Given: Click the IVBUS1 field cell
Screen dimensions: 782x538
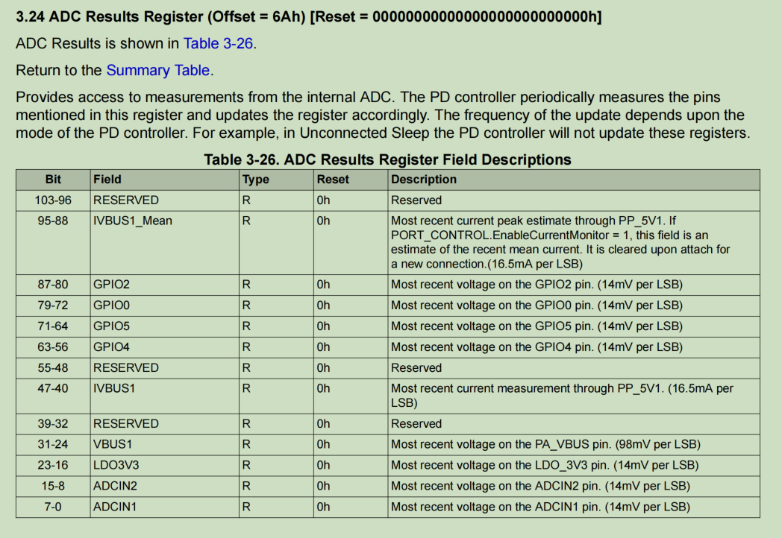Looking at the screenshot, I should [165, 396].
